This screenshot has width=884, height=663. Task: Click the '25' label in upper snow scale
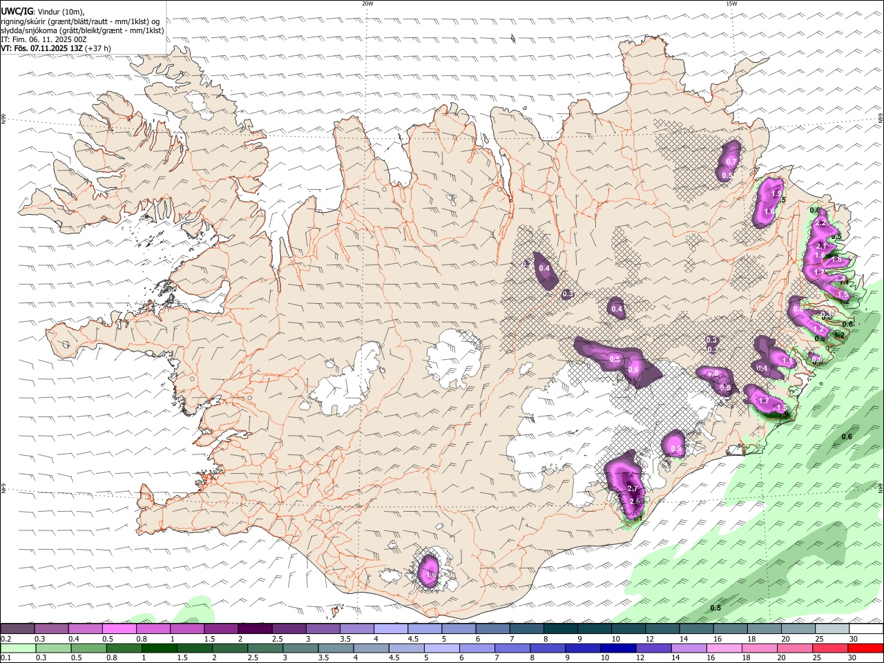click(x=818, y=639)
